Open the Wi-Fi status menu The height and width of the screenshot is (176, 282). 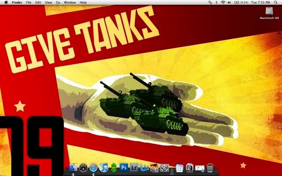coord(223,3)
